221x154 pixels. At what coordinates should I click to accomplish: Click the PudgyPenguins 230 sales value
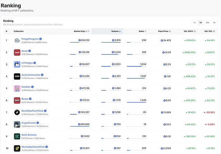pyautogui.click(x=144, y=40)
